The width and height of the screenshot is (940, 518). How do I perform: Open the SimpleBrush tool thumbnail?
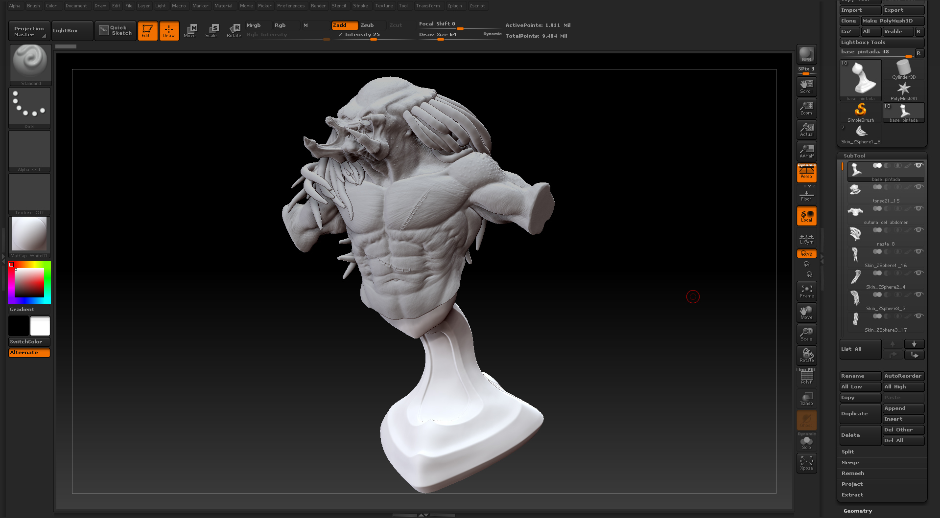(x=860, y=112)
